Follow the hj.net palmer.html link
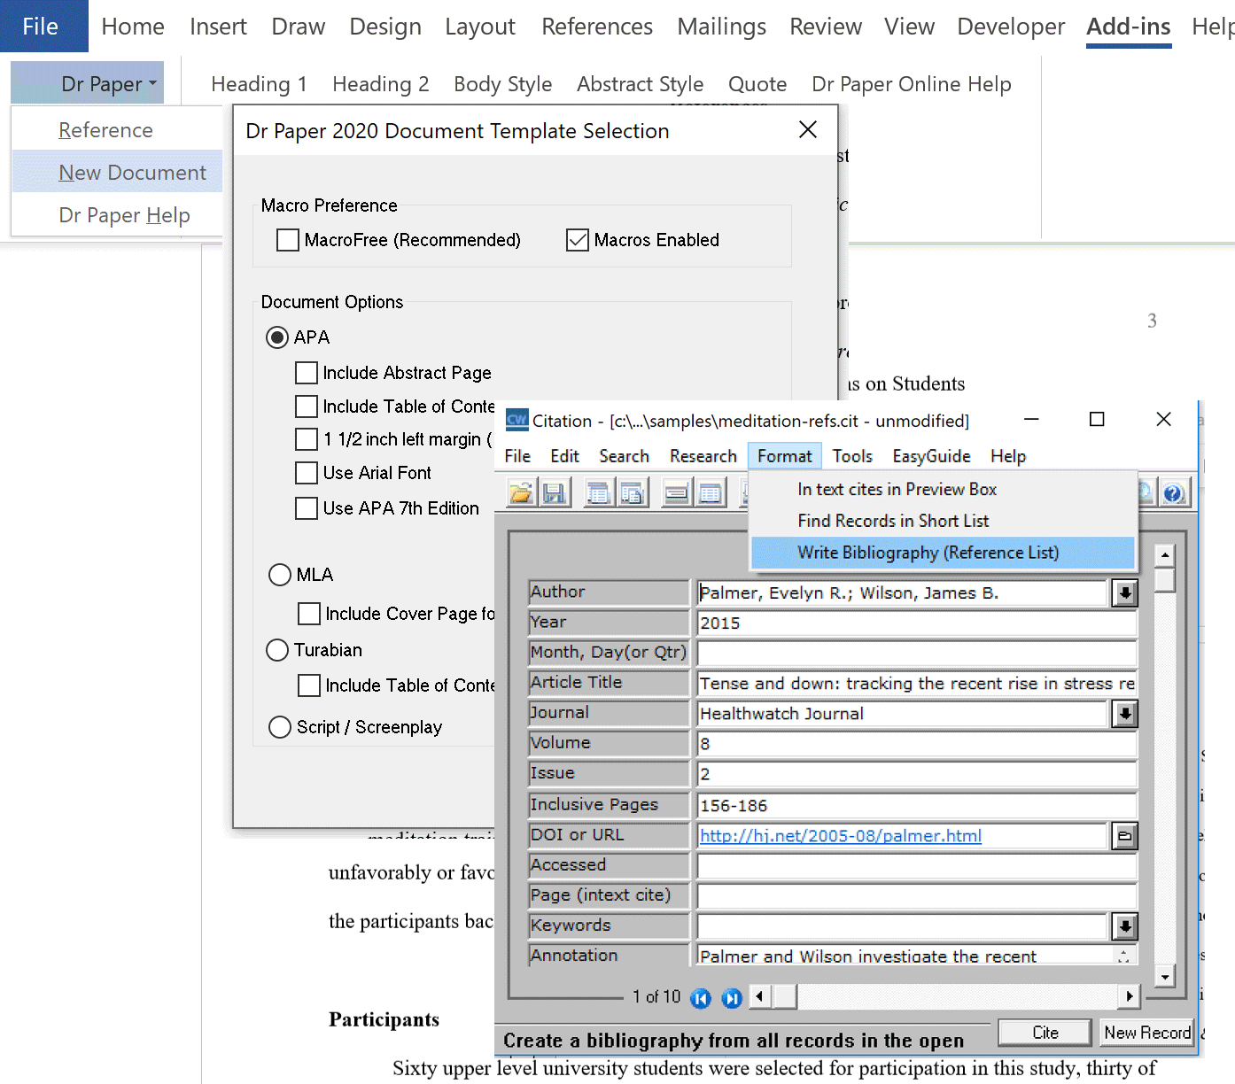The width and height of the screenshot is (1235, 1084). [840, 836]
